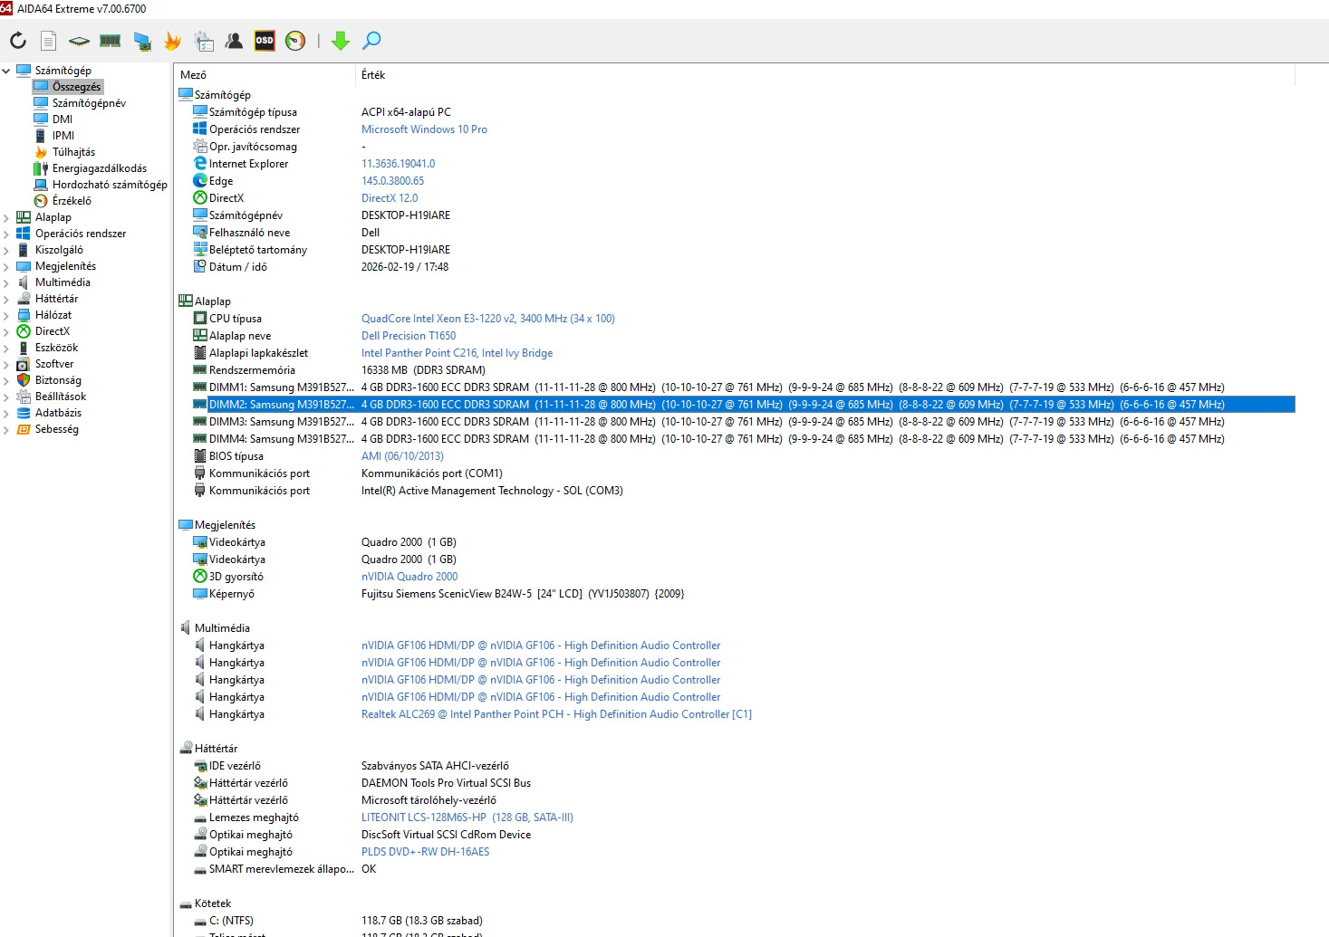The image size is (1329, 937).
Task: Launch the flame stability test icon
Action: pos(172,41)
